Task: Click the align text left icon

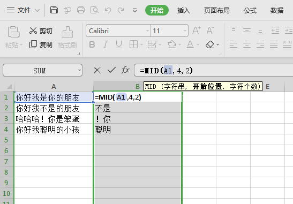Action: coord(234,44)
